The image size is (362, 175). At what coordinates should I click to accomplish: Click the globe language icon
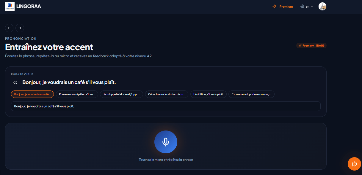point(302,7)
